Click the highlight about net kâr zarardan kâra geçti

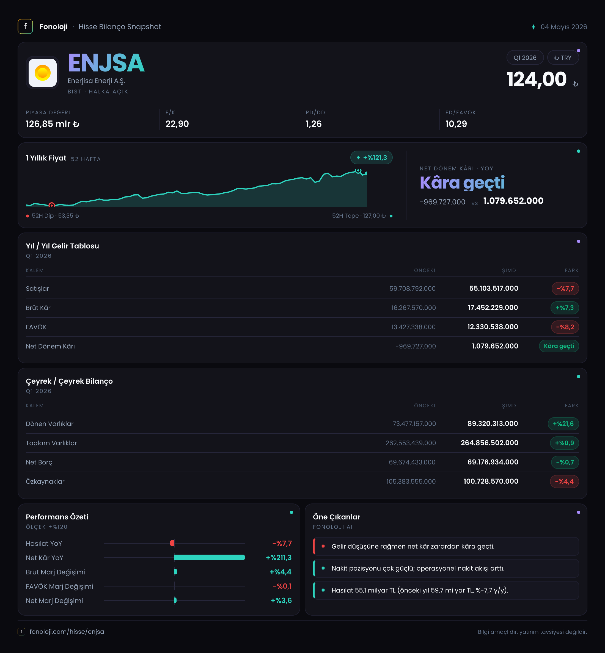coord(446,546)
